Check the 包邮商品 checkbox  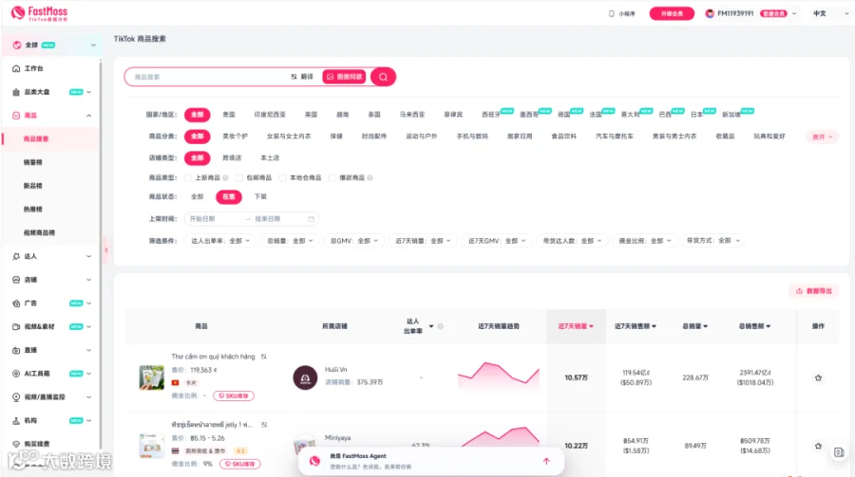(x=239, y=177)
